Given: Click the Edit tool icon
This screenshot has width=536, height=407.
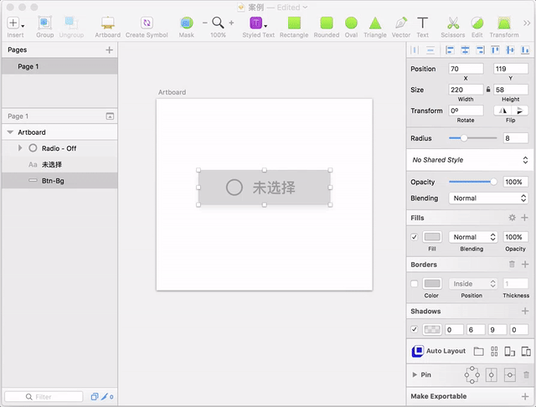Looking at the screenshot, I should [x=477, y=23].
